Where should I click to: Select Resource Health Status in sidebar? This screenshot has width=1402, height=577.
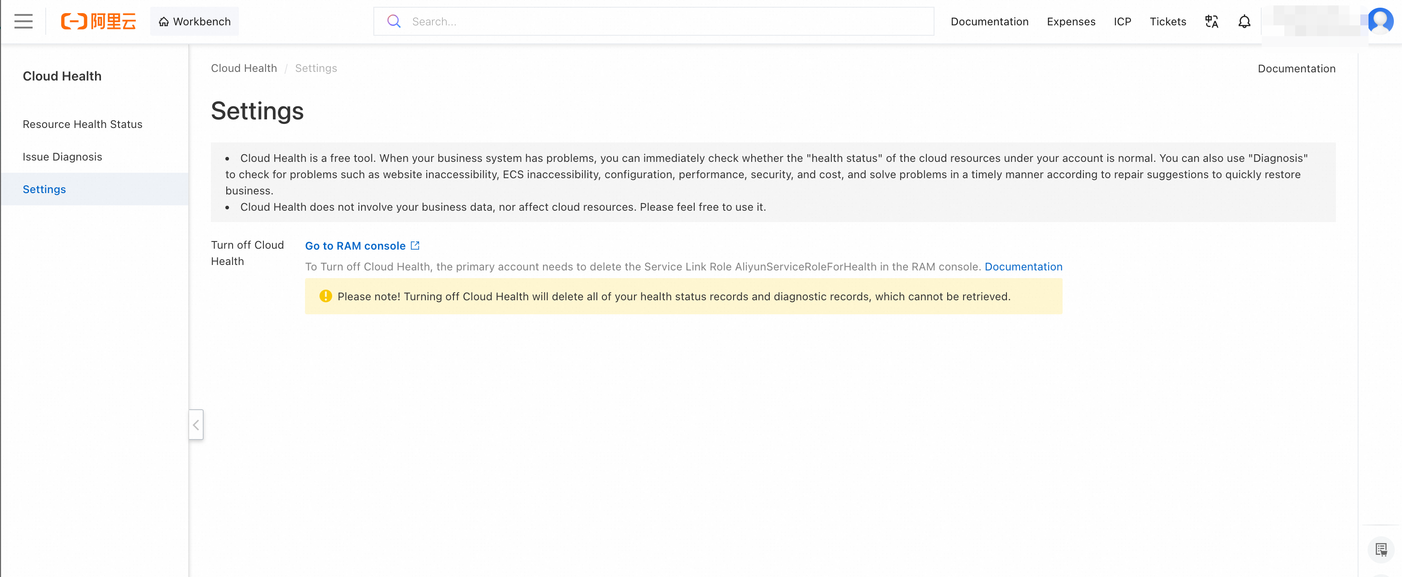click(x=95, y=124)
